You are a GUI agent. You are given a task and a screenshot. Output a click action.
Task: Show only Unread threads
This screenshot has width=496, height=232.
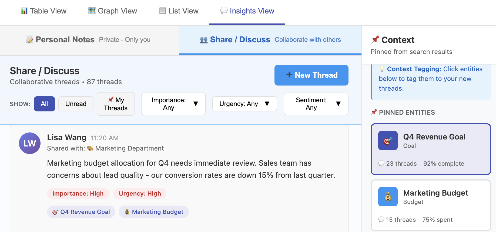(x=76, y=104)
